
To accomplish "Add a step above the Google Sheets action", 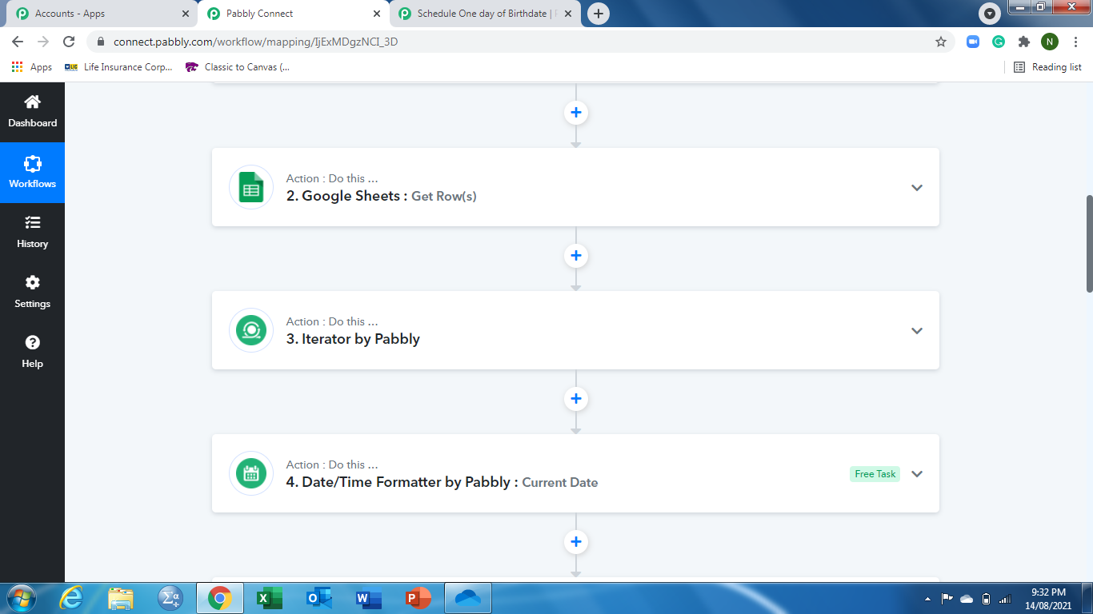I will (x=575, y=113).
